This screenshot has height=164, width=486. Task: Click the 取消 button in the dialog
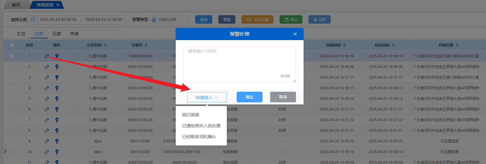(283, 97)
